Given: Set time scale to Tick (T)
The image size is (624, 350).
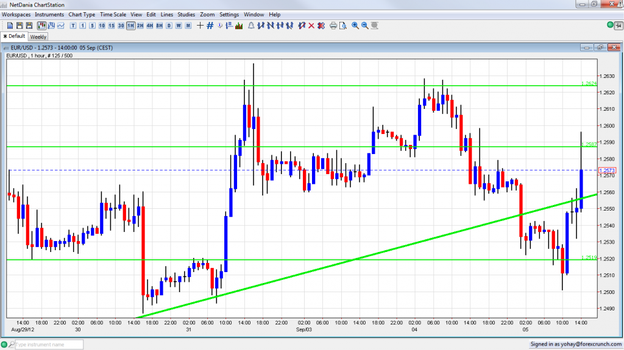Looking at the screenshot, I should (x=73, y=26).
